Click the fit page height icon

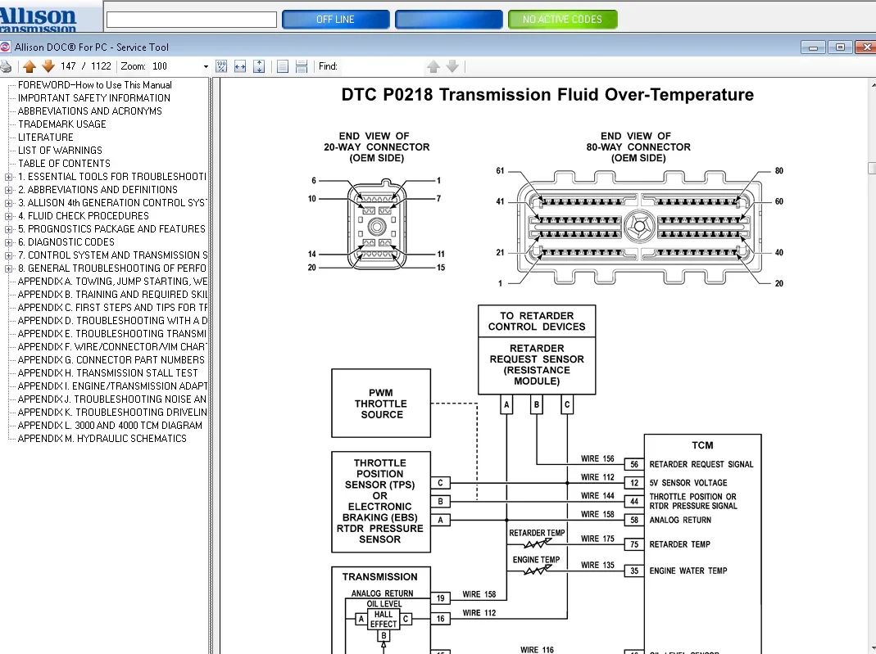(259, 66)
